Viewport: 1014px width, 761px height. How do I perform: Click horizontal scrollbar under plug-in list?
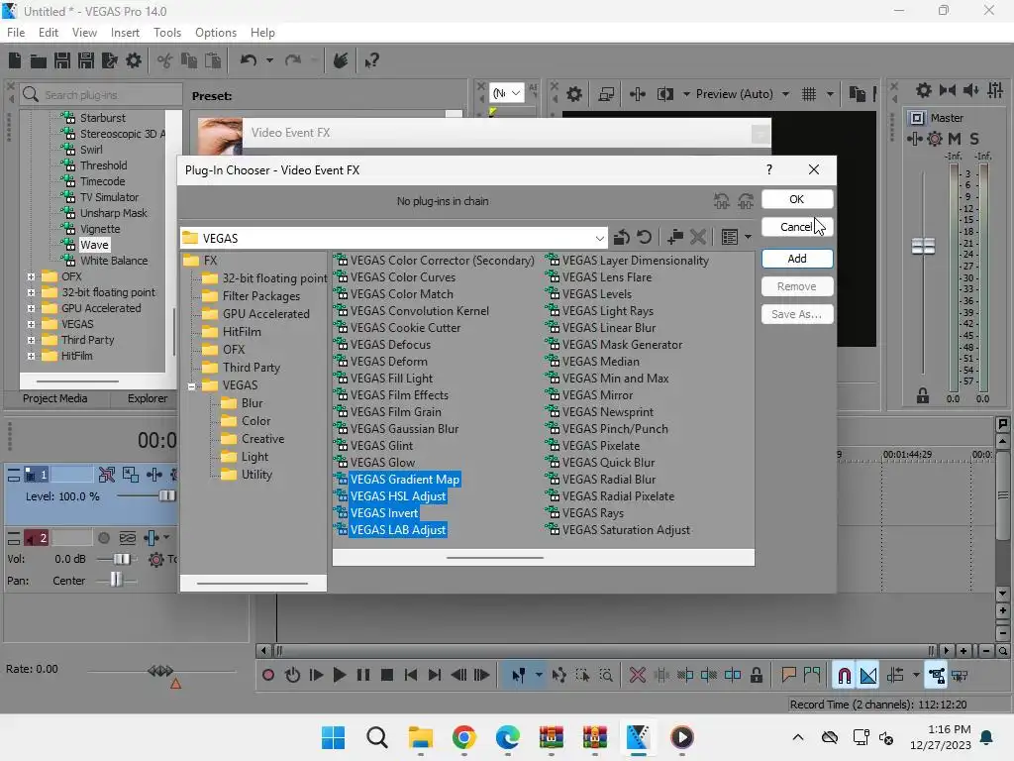point(495,557)
